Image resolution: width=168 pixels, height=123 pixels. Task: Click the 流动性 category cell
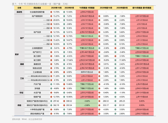point(19,12)
